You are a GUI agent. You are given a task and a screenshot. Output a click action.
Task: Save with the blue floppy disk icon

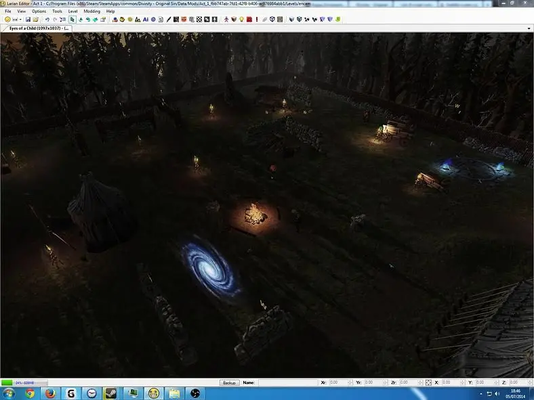point(28,20)
